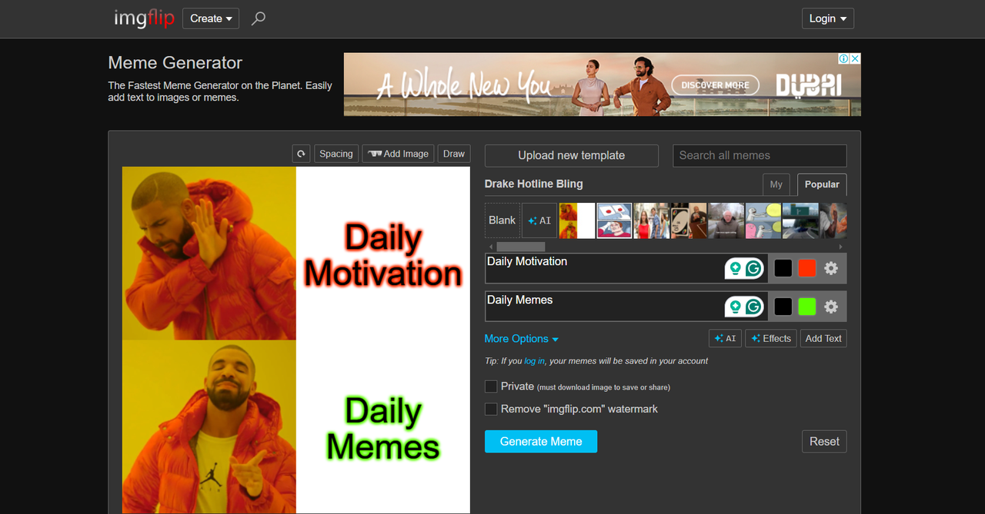Click the Reset button

pyautogui.click(x=824, y=441)
